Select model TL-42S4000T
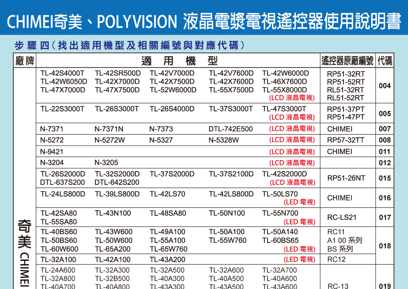 pyautogui.click(x=62, y=73)
